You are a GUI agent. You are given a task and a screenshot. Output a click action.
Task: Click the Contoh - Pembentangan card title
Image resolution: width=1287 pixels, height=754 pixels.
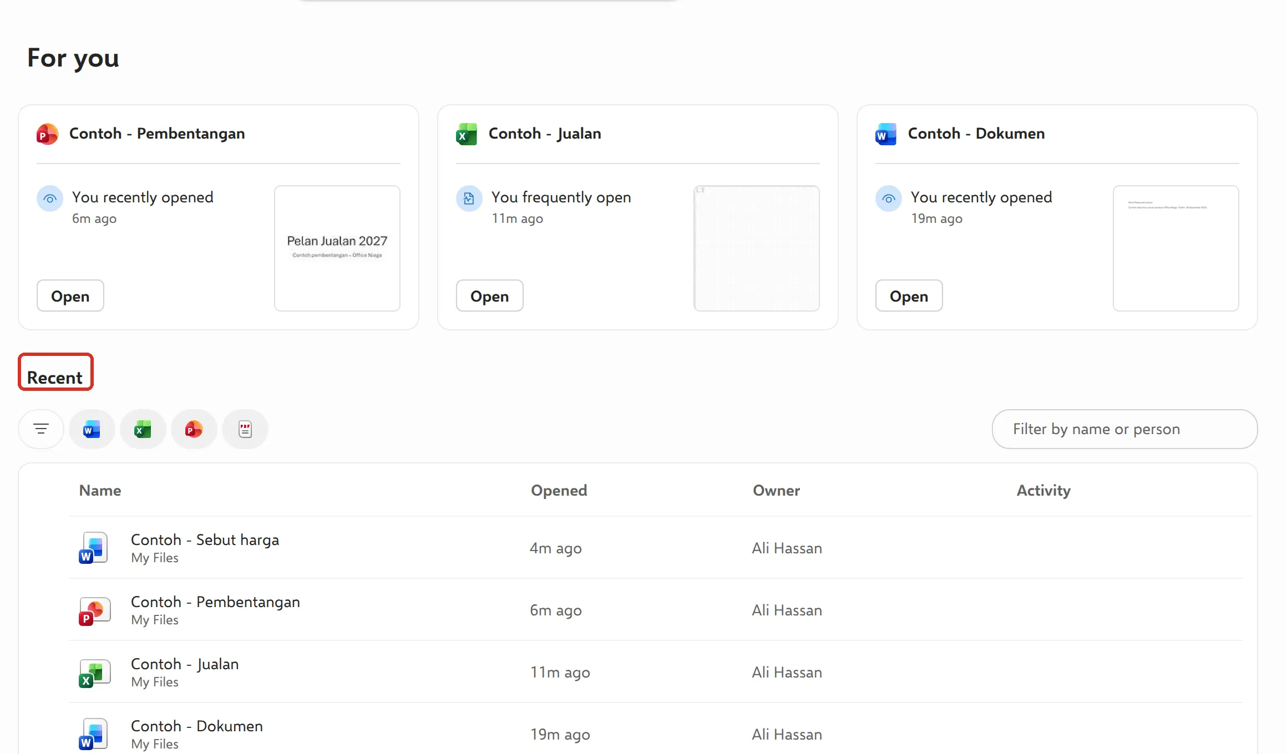157,134
